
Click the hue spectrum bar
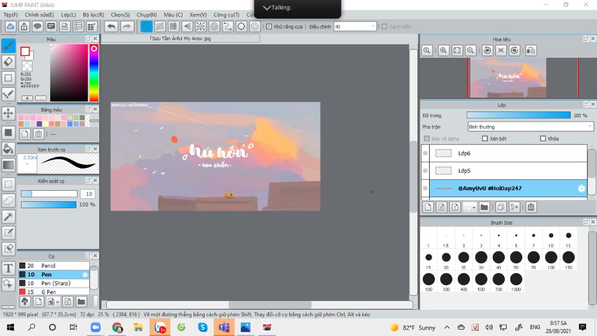click(94, 72)
